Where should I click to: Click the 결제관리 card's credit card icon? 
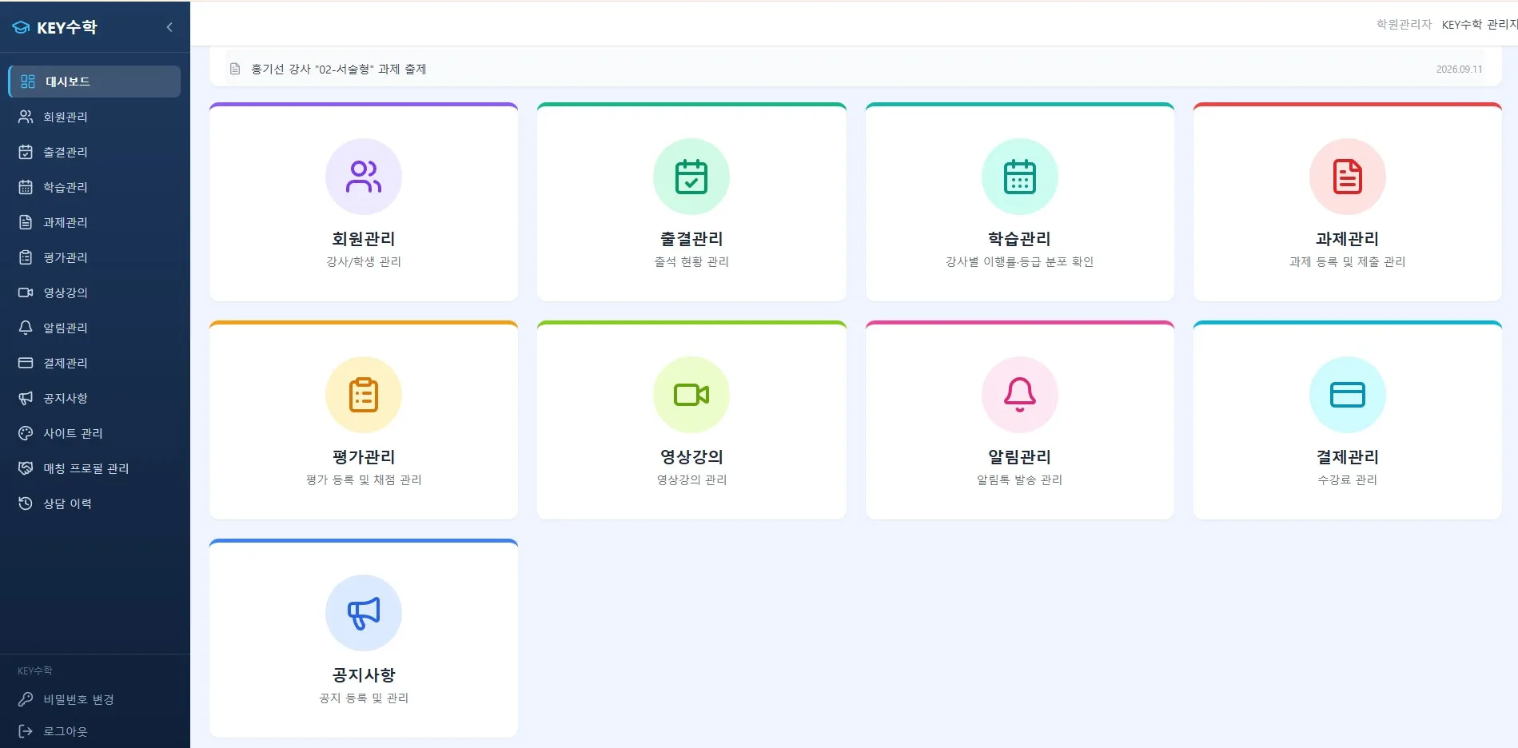tap(1348, 395)
